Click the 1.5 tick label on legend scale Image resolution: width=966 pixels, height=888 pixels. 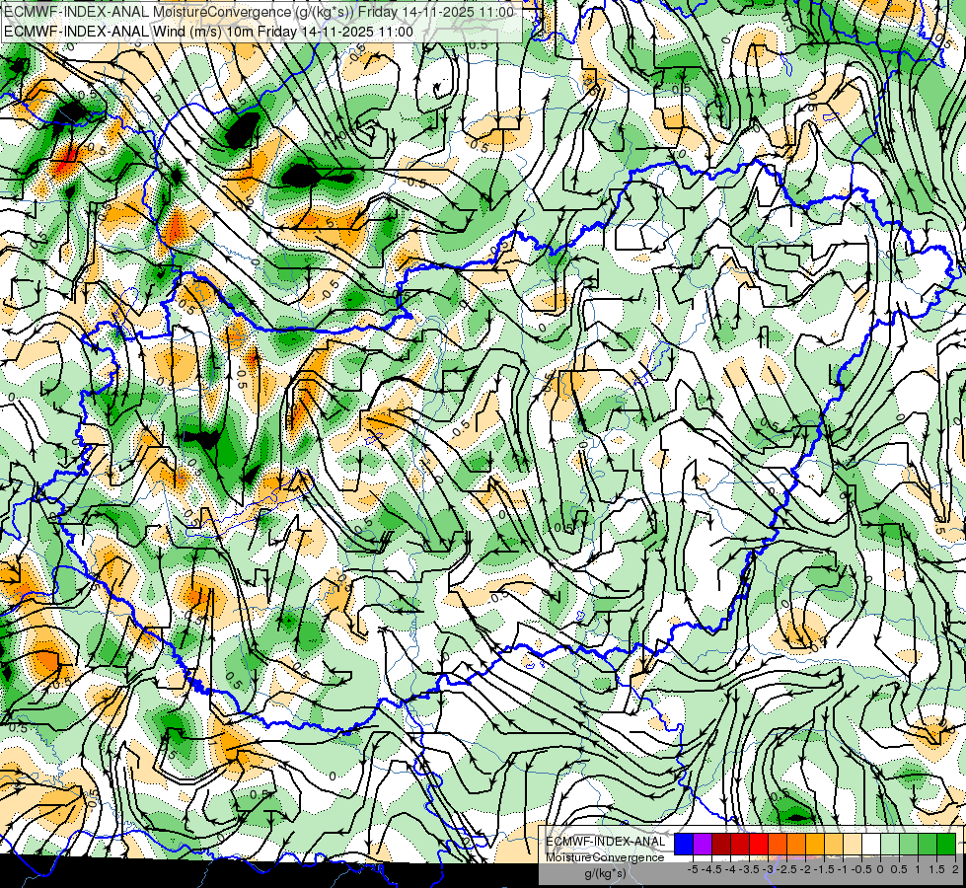936,869
